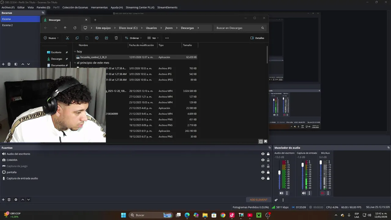391x220 pixels.
Task: Open a new File Explorer tab with plus
Action: 95,20
